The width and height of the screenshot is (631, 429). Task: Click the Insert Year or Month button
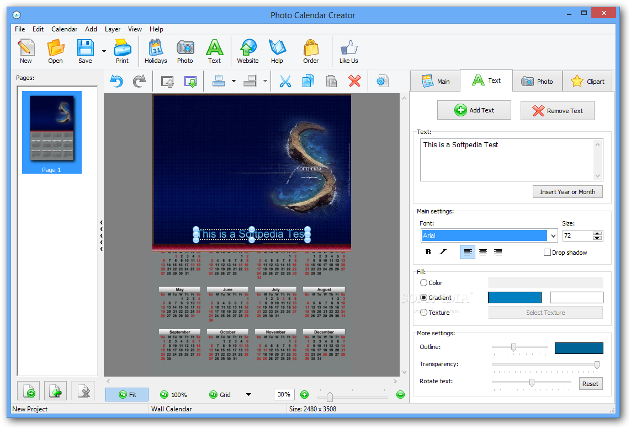[x=567, y=192]
